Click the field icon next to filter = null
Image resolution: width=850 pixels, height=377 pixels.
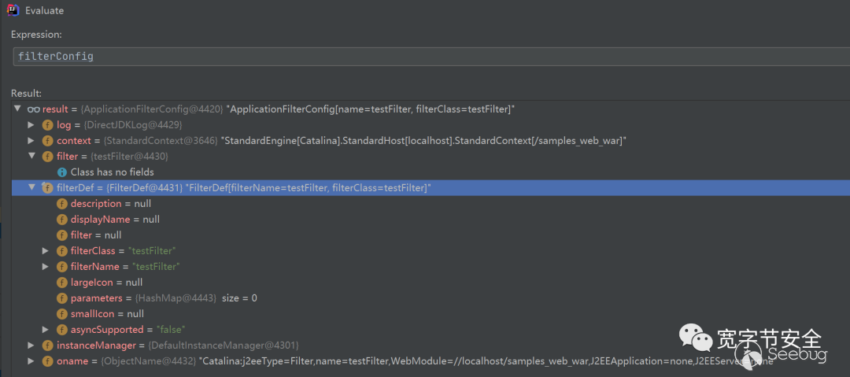pyautogui.click(x=62, y=235)
